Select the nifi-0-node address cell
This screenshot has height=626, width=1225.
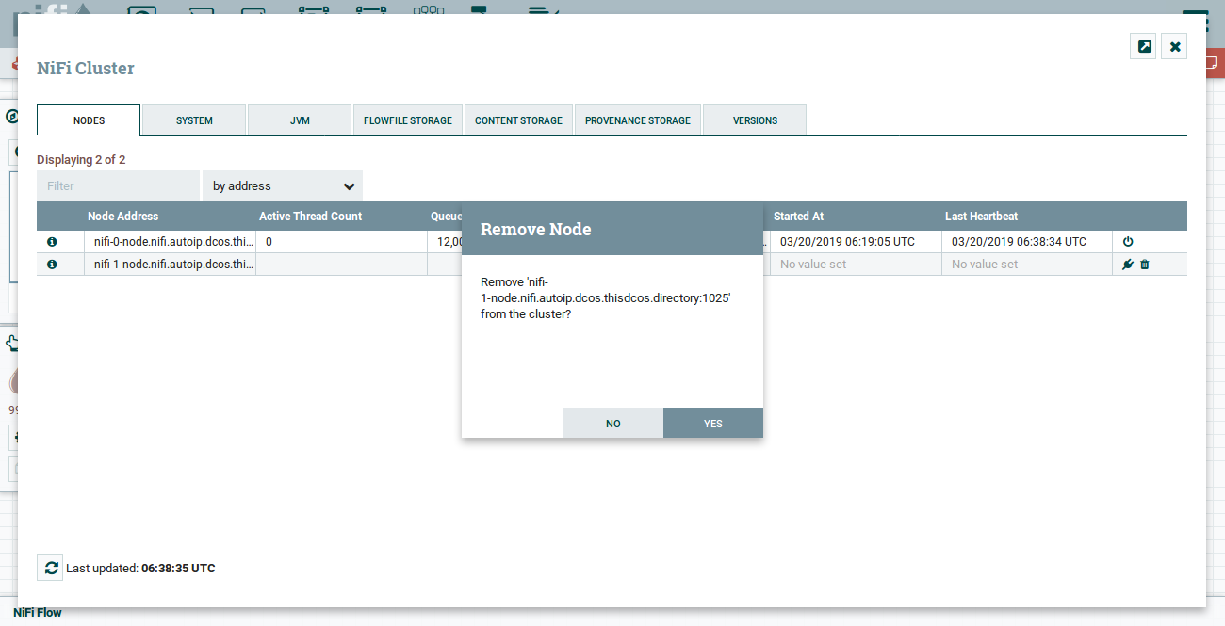pos(171,242)
